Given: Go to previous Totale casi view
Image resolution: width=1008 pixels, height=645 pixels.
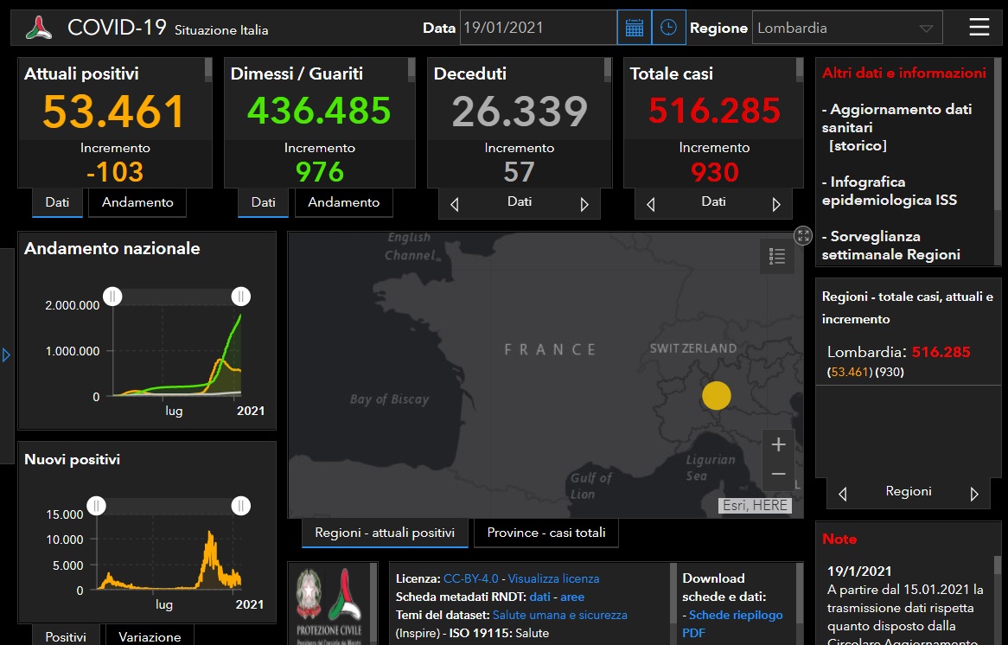Looking at the screenshot, I should [x=650, y=205].
